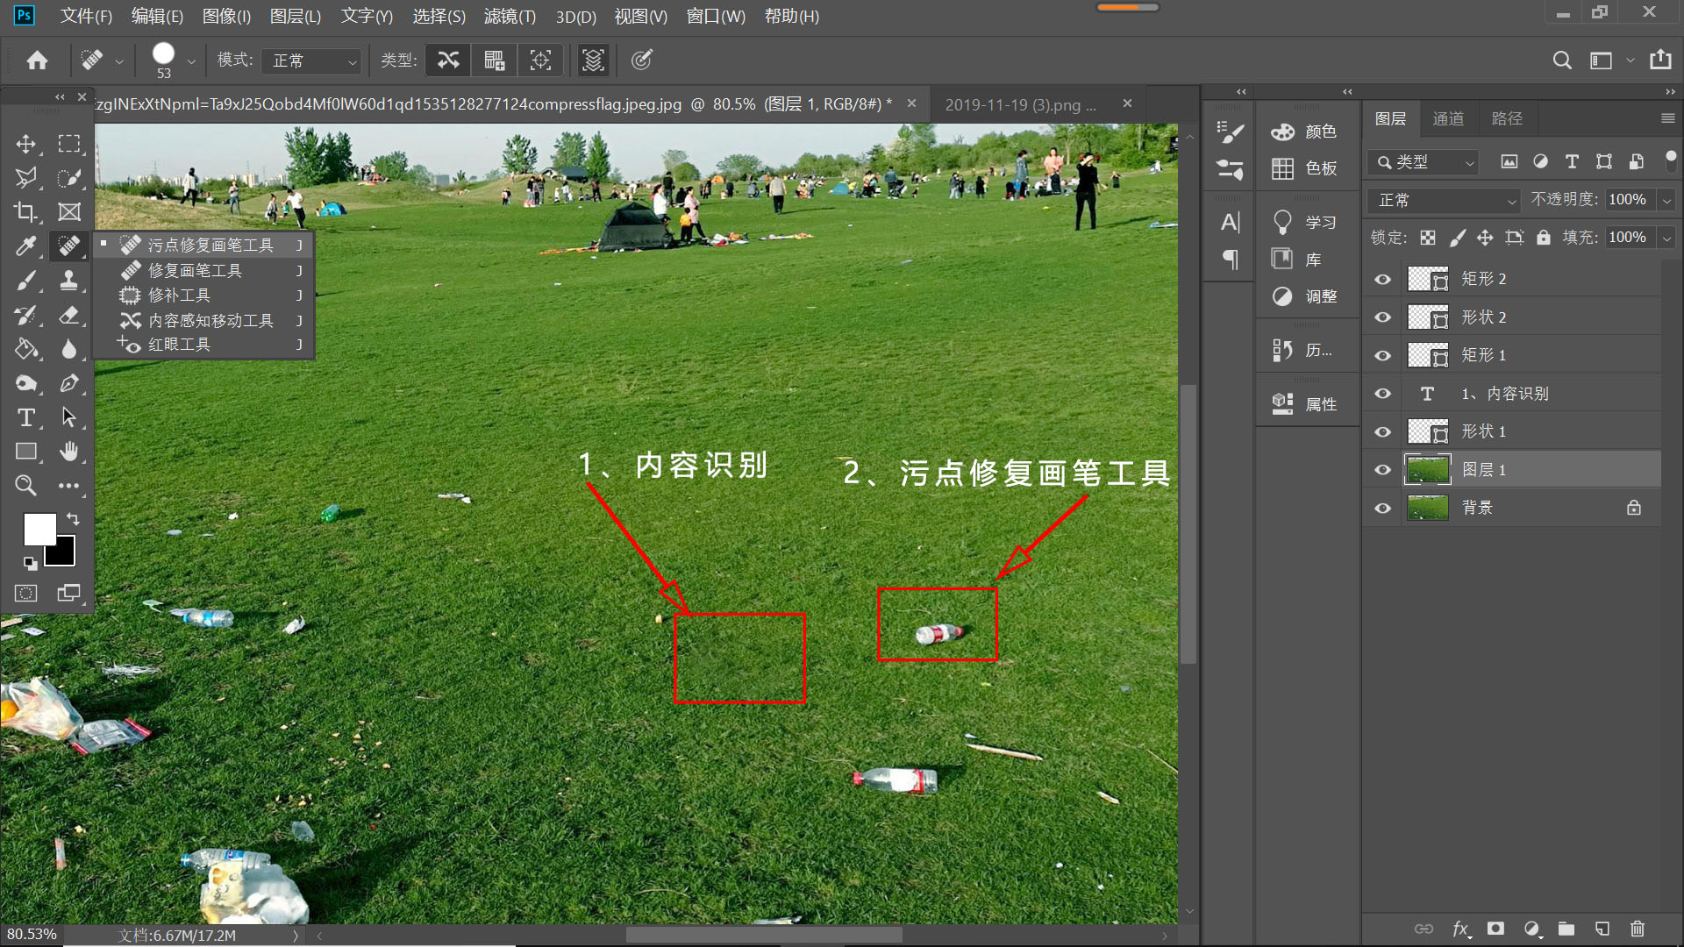Open the 色板 panel
Screen dimensions: 1684x947
pos(1304,168)
